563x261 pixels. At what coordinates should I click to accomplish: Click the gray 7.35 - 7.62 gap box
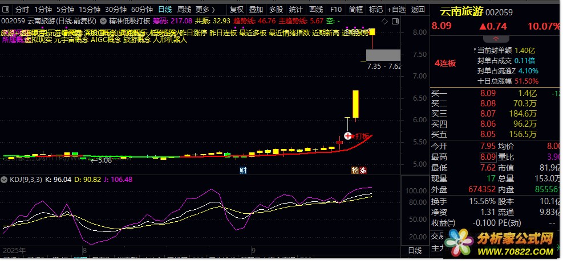coord(383,55)
